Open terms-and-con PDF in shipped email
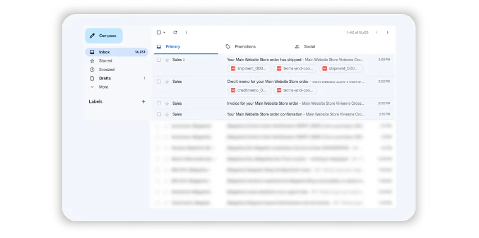The width and height of the screenshot is (479, 238). 295,68
